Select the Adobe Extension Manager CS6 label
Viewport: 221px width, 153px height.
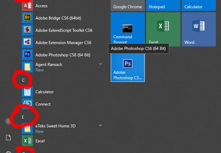[x=63, y=42]
